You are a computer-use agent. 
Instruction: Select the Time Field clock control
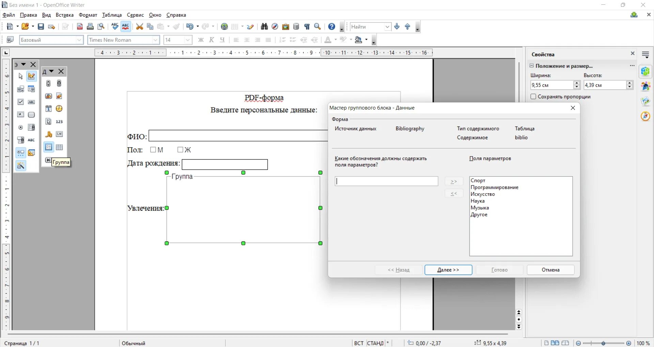59,109
